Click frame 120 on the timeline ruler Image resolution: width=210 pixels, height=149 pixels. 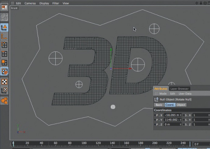pyautogui.click(x=98, y=145)
